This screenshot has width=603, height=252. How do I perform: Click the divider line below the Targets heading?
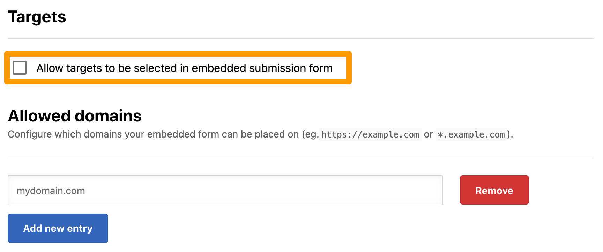(301, 39)
